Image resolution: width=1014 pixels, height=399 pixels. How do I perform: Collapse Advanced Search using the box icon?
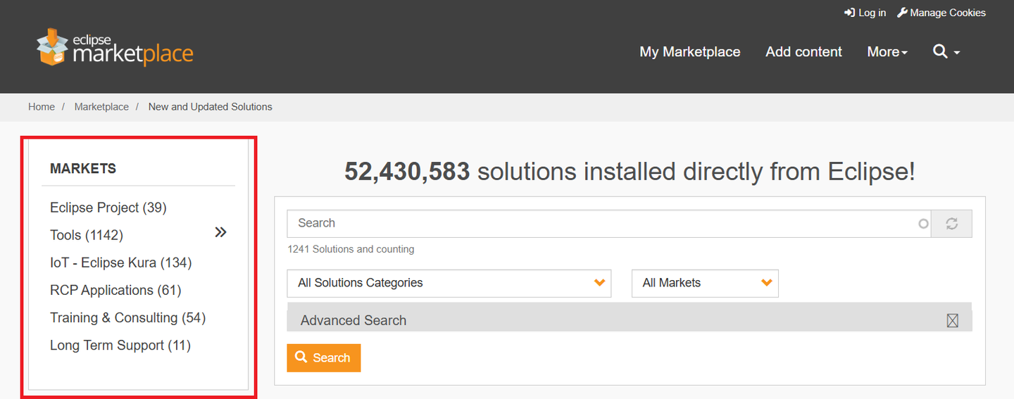click(x=952, y=321)
